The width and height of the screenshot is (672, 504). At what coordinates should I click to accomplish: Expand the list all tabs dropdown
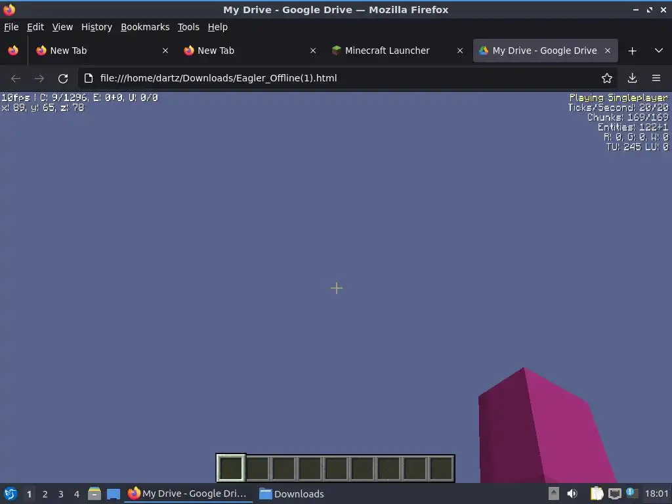[x=659, y=51]
